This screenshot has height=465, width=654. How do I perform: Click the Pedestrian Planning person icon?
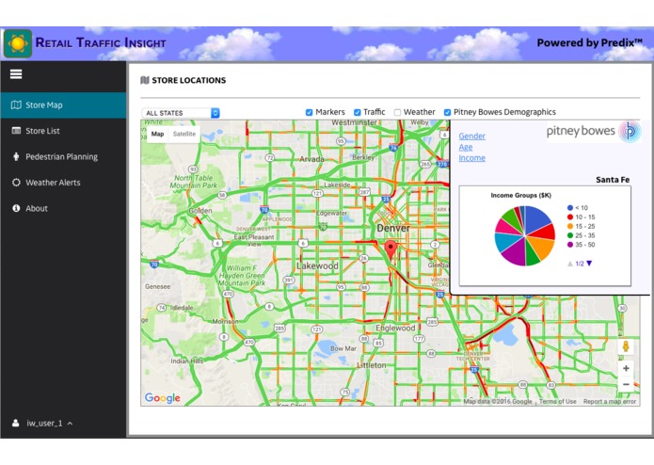pos(16,156)
